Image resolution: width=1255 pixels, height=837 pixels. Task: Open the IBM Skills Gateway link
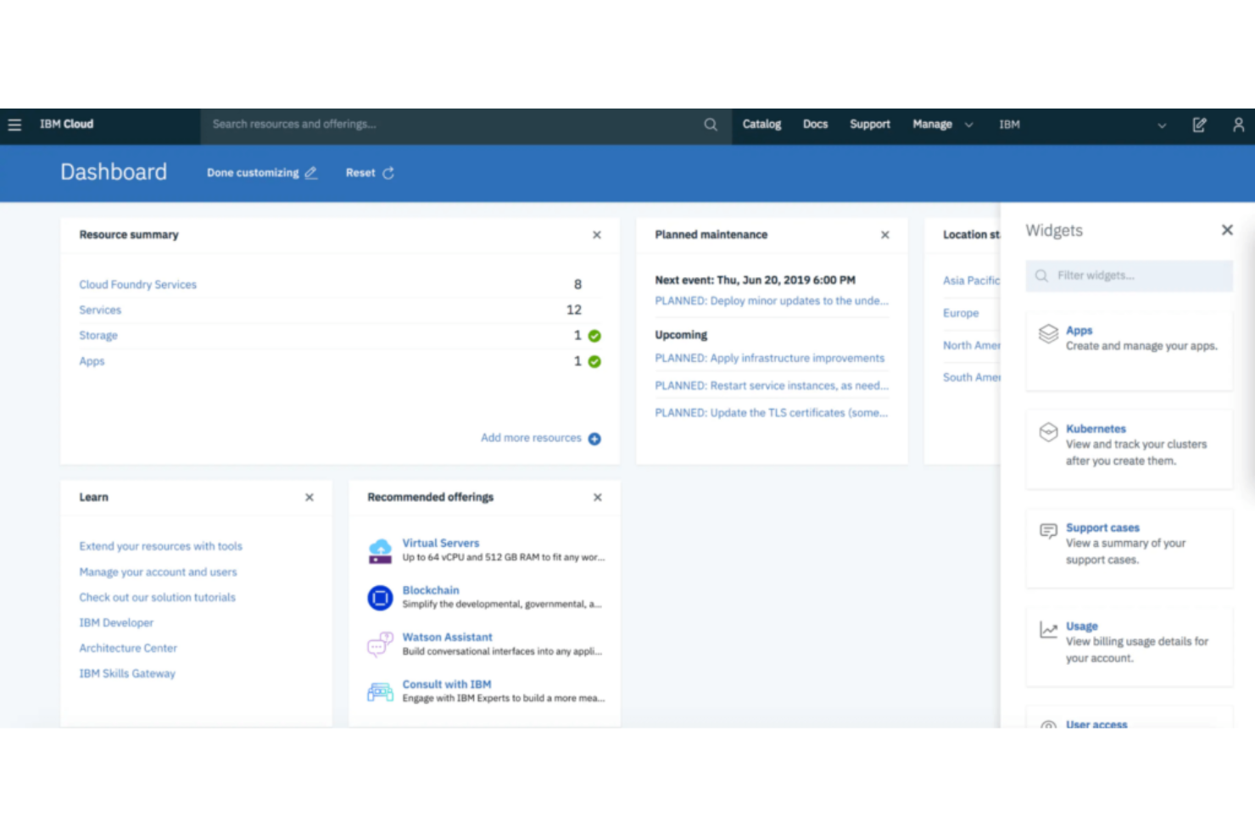point(127,672)
